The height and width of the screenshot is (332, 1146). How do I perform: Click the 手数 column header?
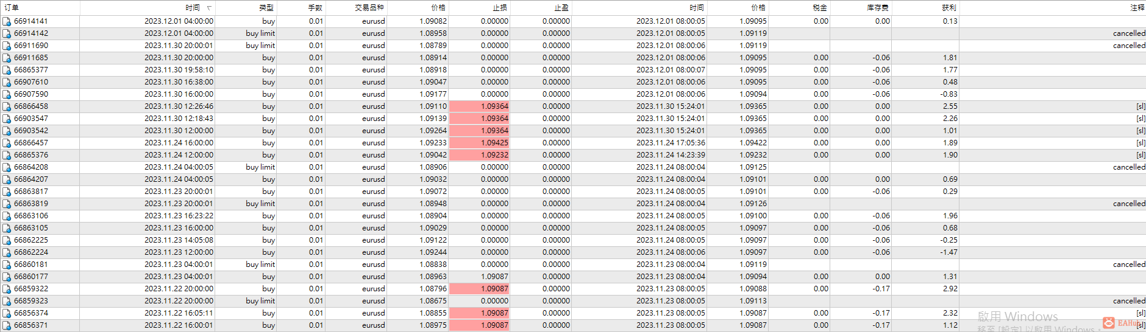[x=315, y=8]
